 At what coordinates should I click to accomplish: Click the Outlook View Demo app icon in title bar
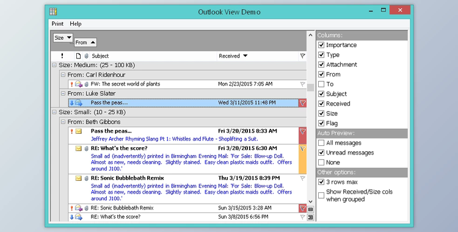(53, 12)
